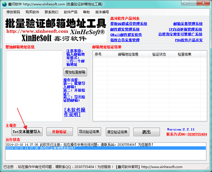Open 邮箱采集管理系统 link
Viewport: 212px width, 172px height.
[188, 24]
